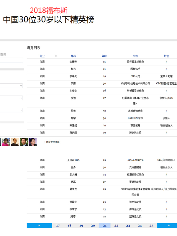Click the sort arrows beside 行业 header
Screen dimensions: 177x236
[x=56, y=56]
